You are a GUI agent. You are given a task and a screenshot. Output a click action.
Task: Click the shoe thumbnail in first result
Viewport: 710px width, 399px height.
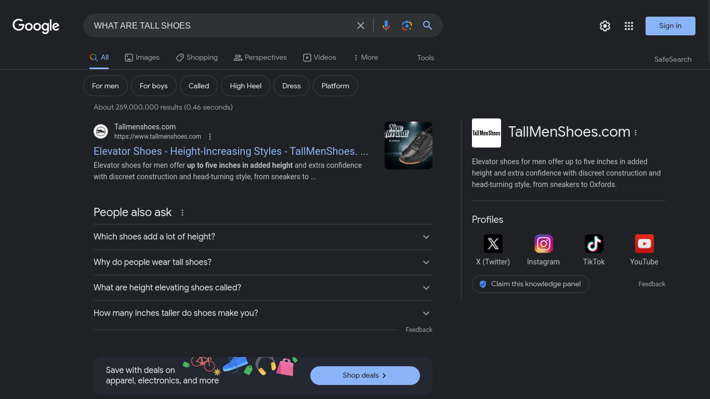pos(409,145)
